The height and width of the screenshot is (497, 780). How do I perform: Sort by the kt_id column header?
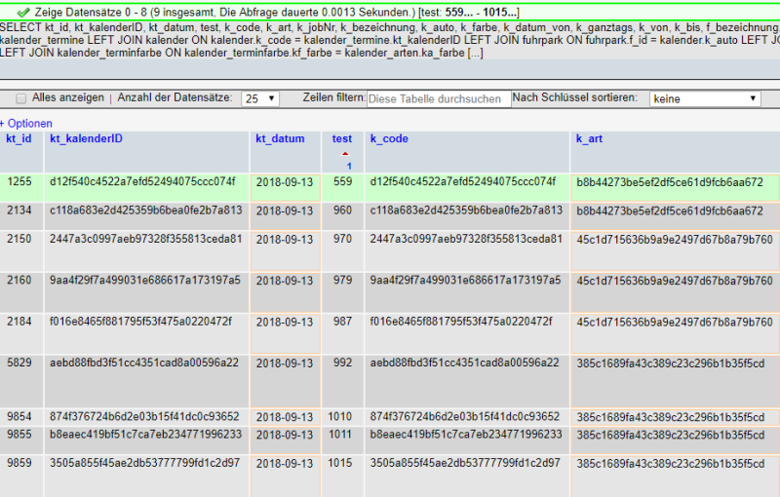point(19,139)
